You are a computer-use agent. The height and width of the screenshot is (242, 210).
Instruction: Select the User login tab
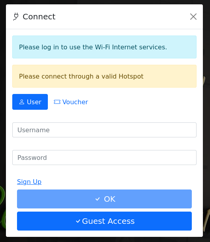pyautogui.click(x=30, y=102)
